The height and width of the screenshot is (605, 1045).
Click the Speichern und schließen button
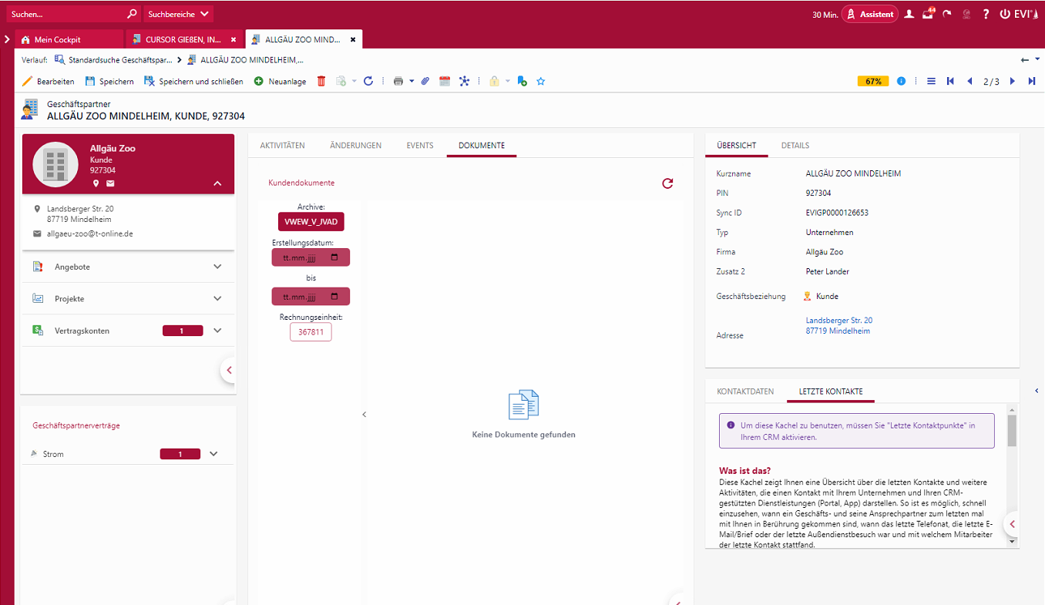click(194, 81)
